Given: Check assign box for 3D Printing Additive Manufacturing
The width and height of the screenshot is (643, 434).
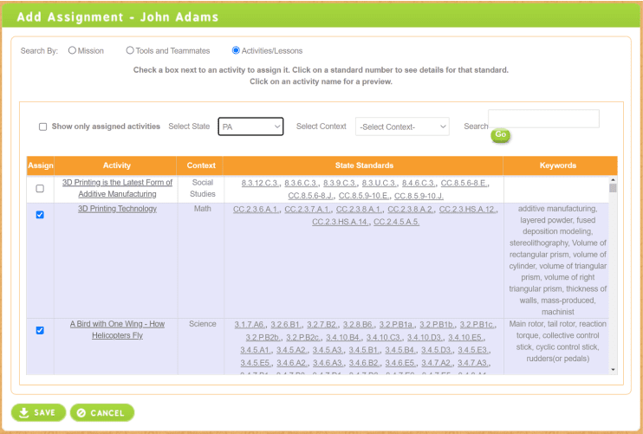Looking at the screenshot, I should click(40, 188).
